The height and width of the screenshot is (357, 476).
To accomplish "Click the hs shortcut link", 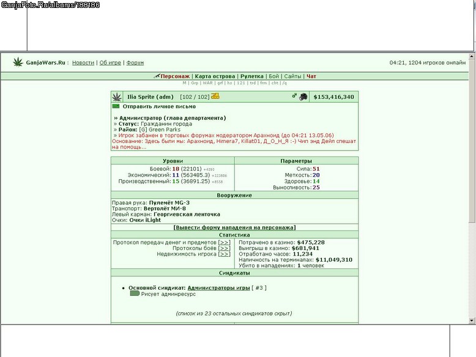I will coord(229,83).
